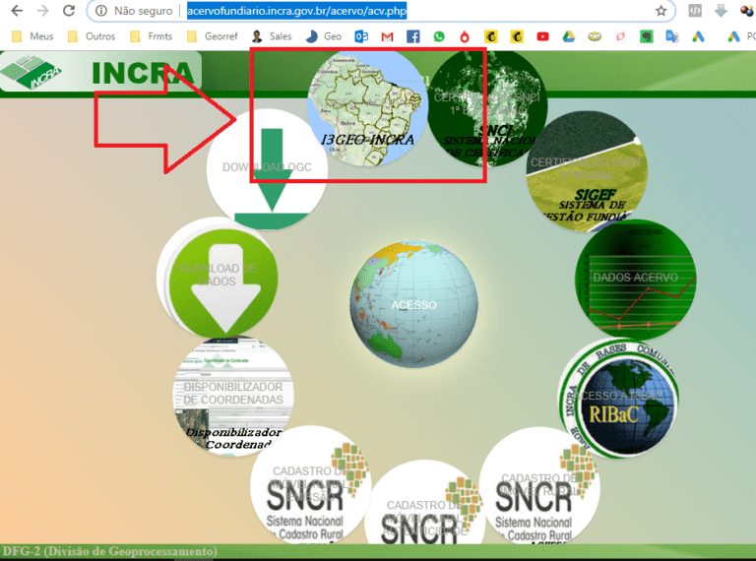The width and height of the screenshot is (756, 561).
Task: Click the central ACESSO globe
Action: [x=414, y=304]
